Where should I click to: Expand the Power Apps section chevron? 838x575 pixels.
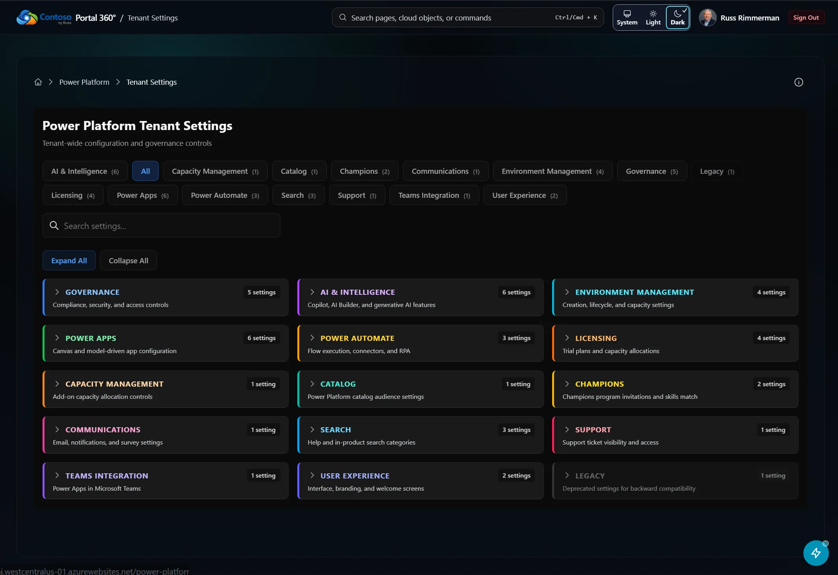pos(57,338)
